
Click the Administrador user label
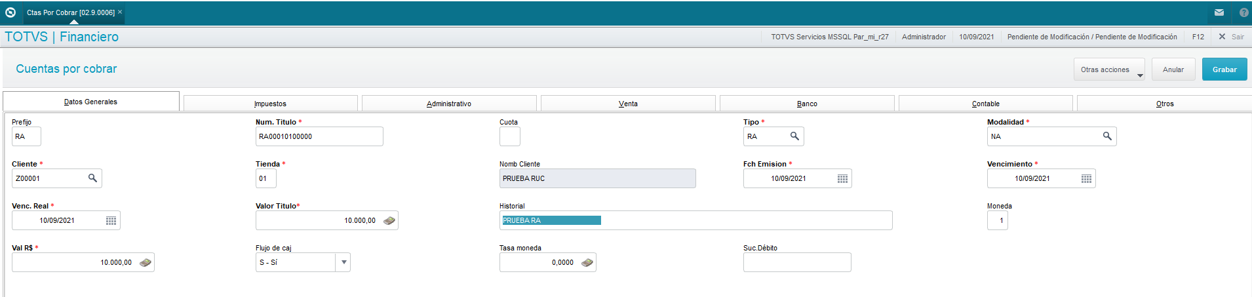924,37
